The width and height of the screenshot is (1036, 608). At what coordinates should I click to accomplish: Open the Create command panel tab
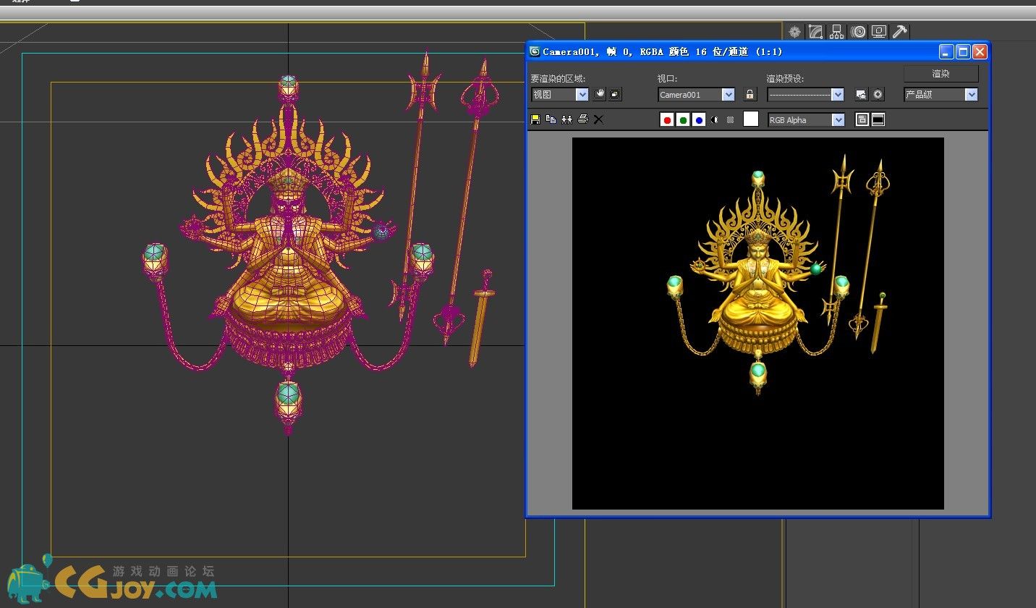tap(795, 31)
